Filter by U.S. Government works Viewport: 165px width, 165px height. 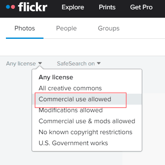coord(73,143)
